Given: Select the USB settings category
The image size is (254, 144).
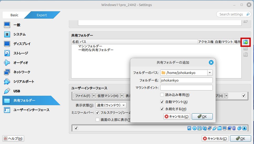Looking at the screenshot, I should [17, 91].
